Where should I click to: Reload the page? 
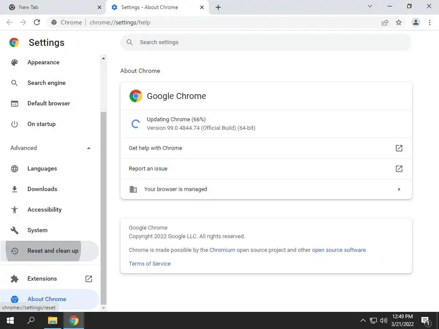coord(37,22)
